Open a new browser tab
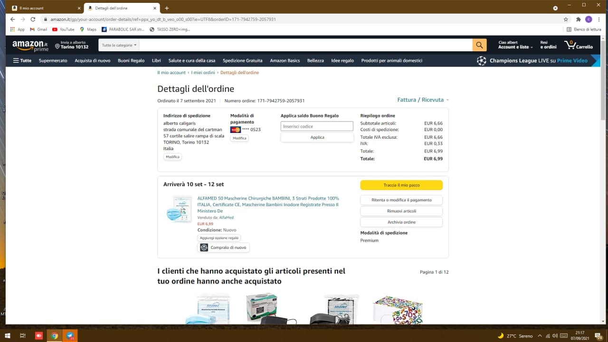Screen dimensions: 608x342 pyautogui.click(x=167, y=8)
